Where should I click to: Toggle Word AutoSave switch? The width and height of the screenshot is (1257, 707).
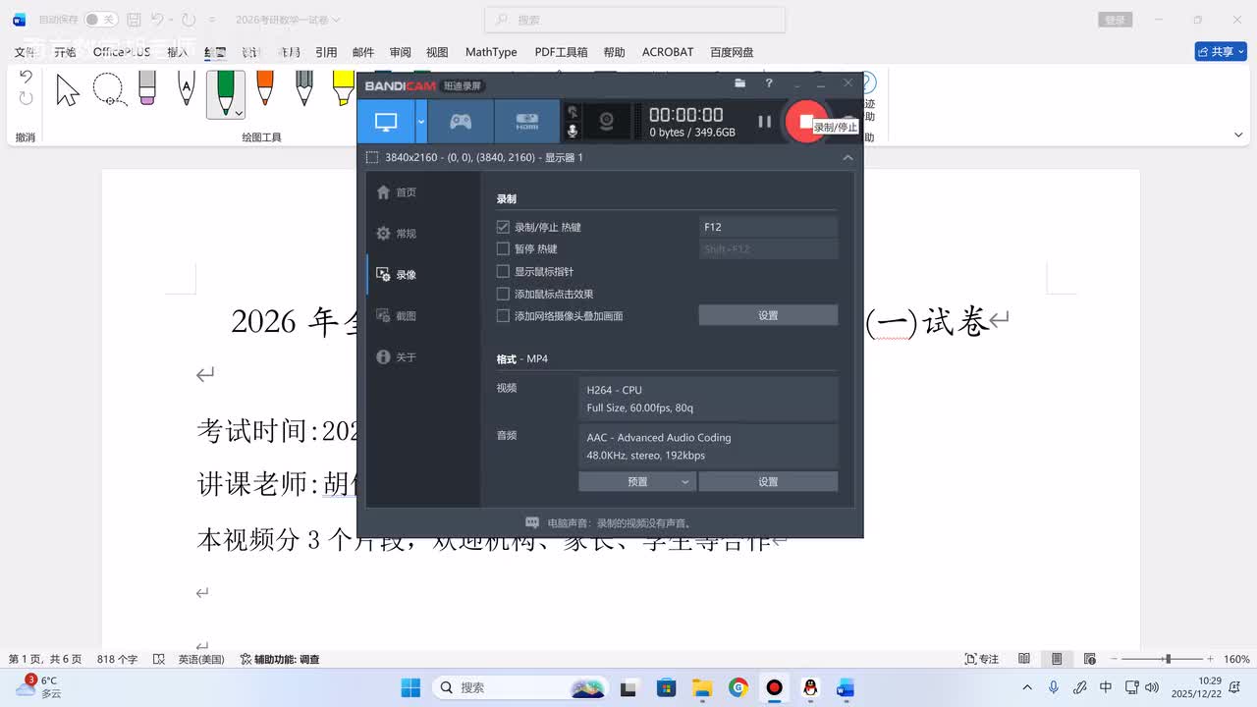100,20
